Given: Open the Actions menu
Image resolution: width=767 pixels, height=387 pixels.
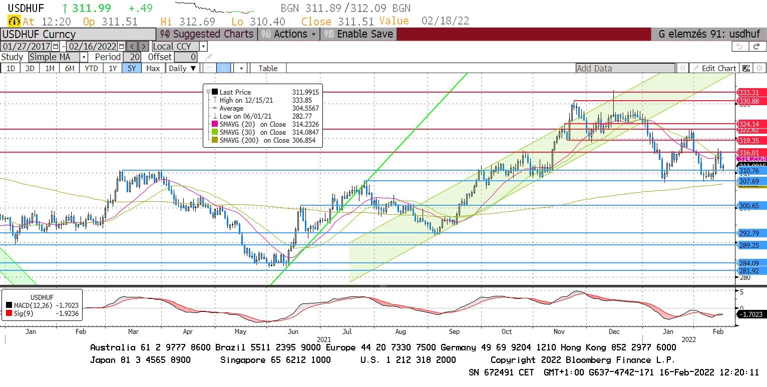Looking at the screenshot, I should (288, 34).
